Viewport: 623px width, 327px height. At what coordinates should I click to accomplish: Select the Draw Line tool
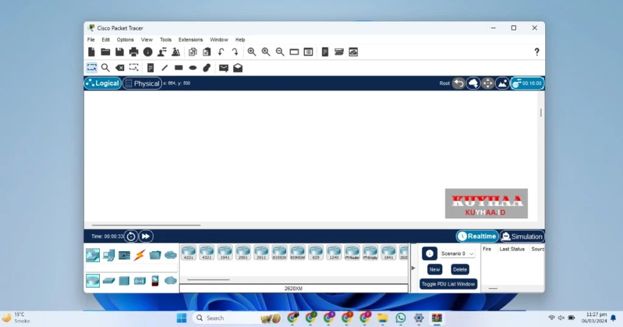tap(164, 68)
